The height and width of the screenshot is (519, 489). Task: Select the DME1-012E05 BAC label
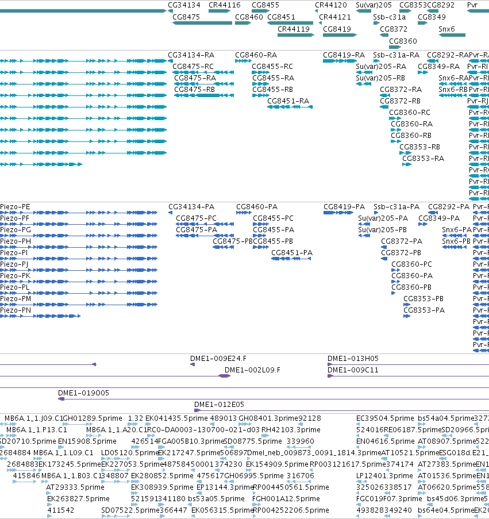point(219,405)
